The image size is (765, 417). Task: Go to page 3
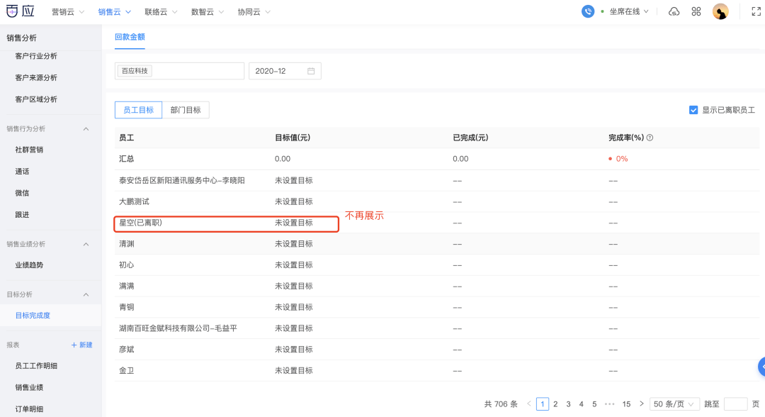pyautogui.click(x=568, y=404)
